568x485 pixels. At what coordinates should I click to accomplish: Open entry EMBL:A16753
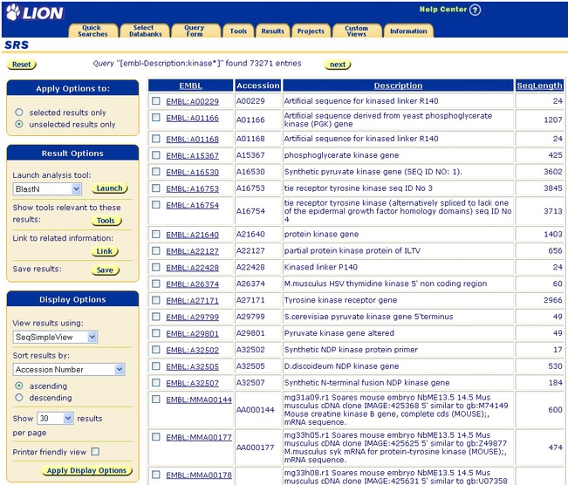(192, 188)
